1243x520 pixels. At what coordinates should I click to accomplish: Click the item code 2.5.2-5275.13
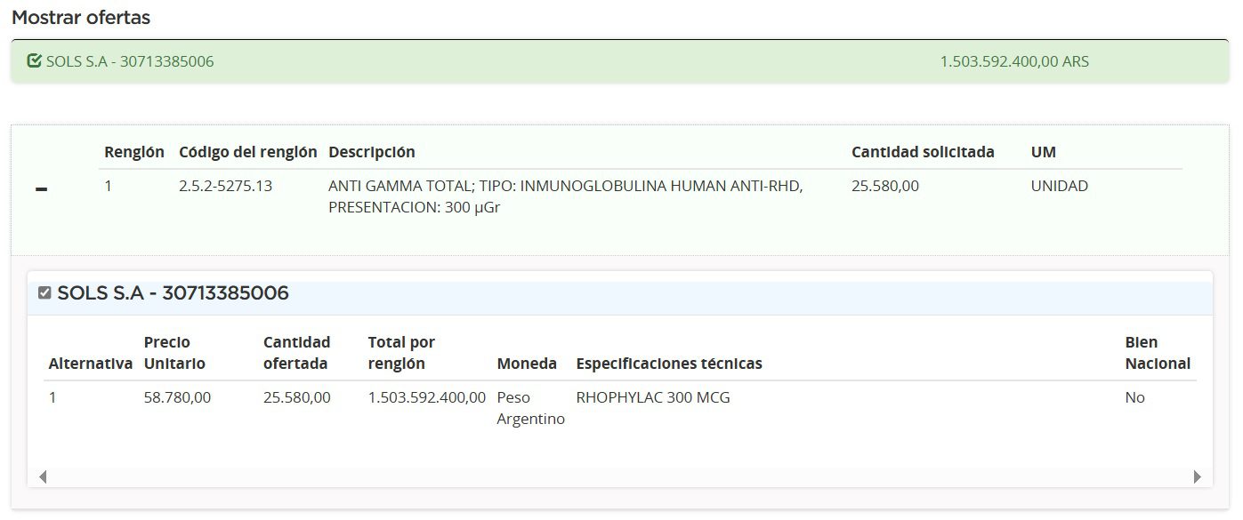pos(225,187)
